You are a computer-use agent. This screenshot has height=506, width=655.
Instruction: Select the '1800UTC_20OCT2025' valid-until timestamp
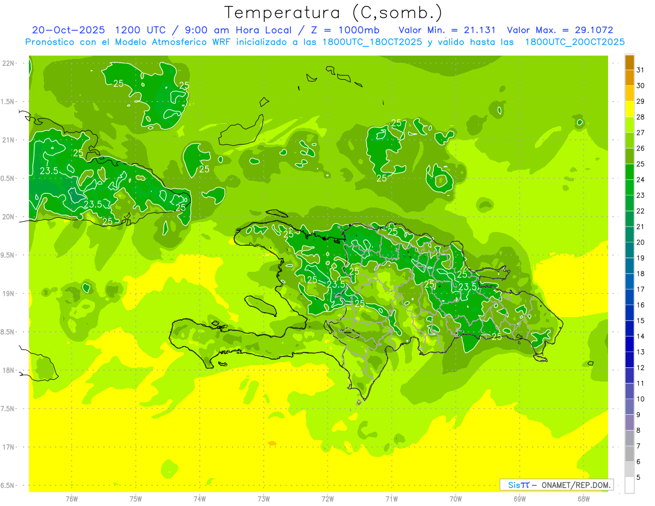click(x=575, y=42)
